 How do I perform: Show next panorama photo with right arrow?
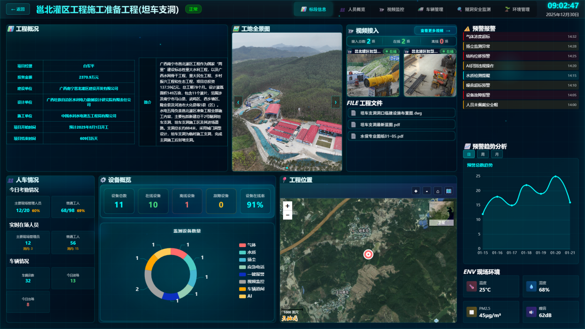pyautogui.click(x=335, y=102)
